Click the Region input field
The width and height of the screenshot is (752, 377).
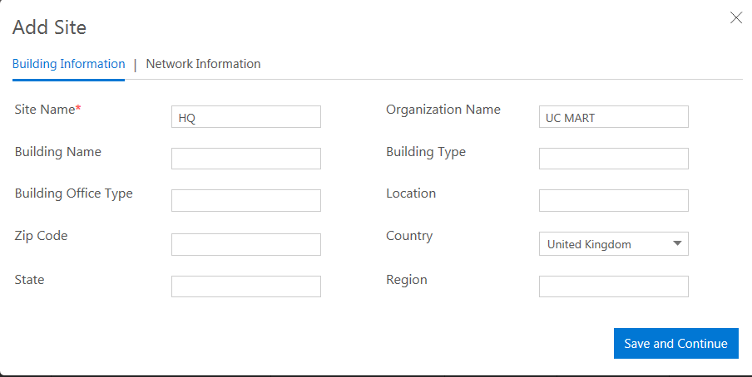pos(613,286)
